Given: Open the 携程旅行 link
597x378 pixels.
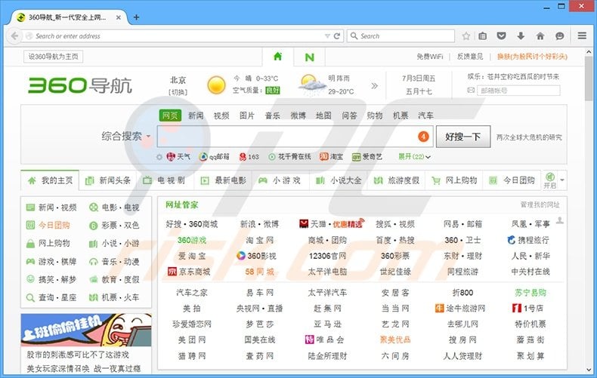Looking at the screenshot, I should tap(528, 240).
